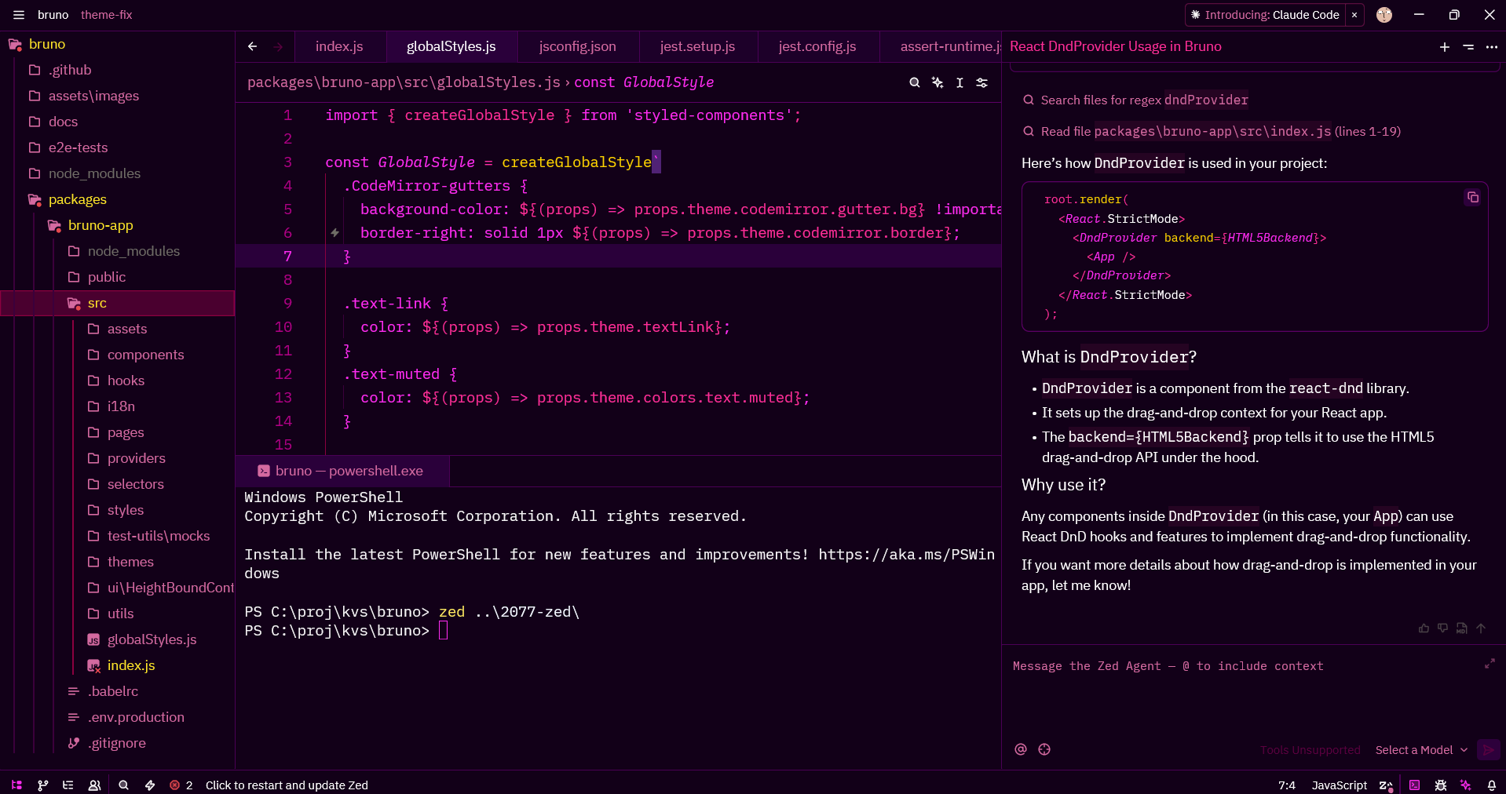Click the const GlobalStyle breadcrumb
1506x794 pixels.
644,82
